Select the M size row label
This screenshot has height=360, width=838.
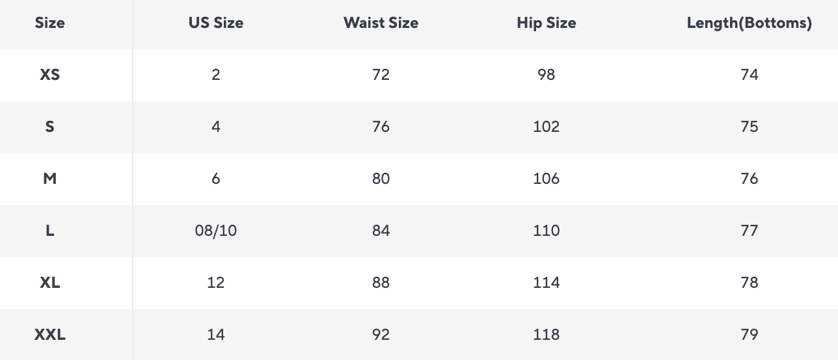[x=50, y=179]
